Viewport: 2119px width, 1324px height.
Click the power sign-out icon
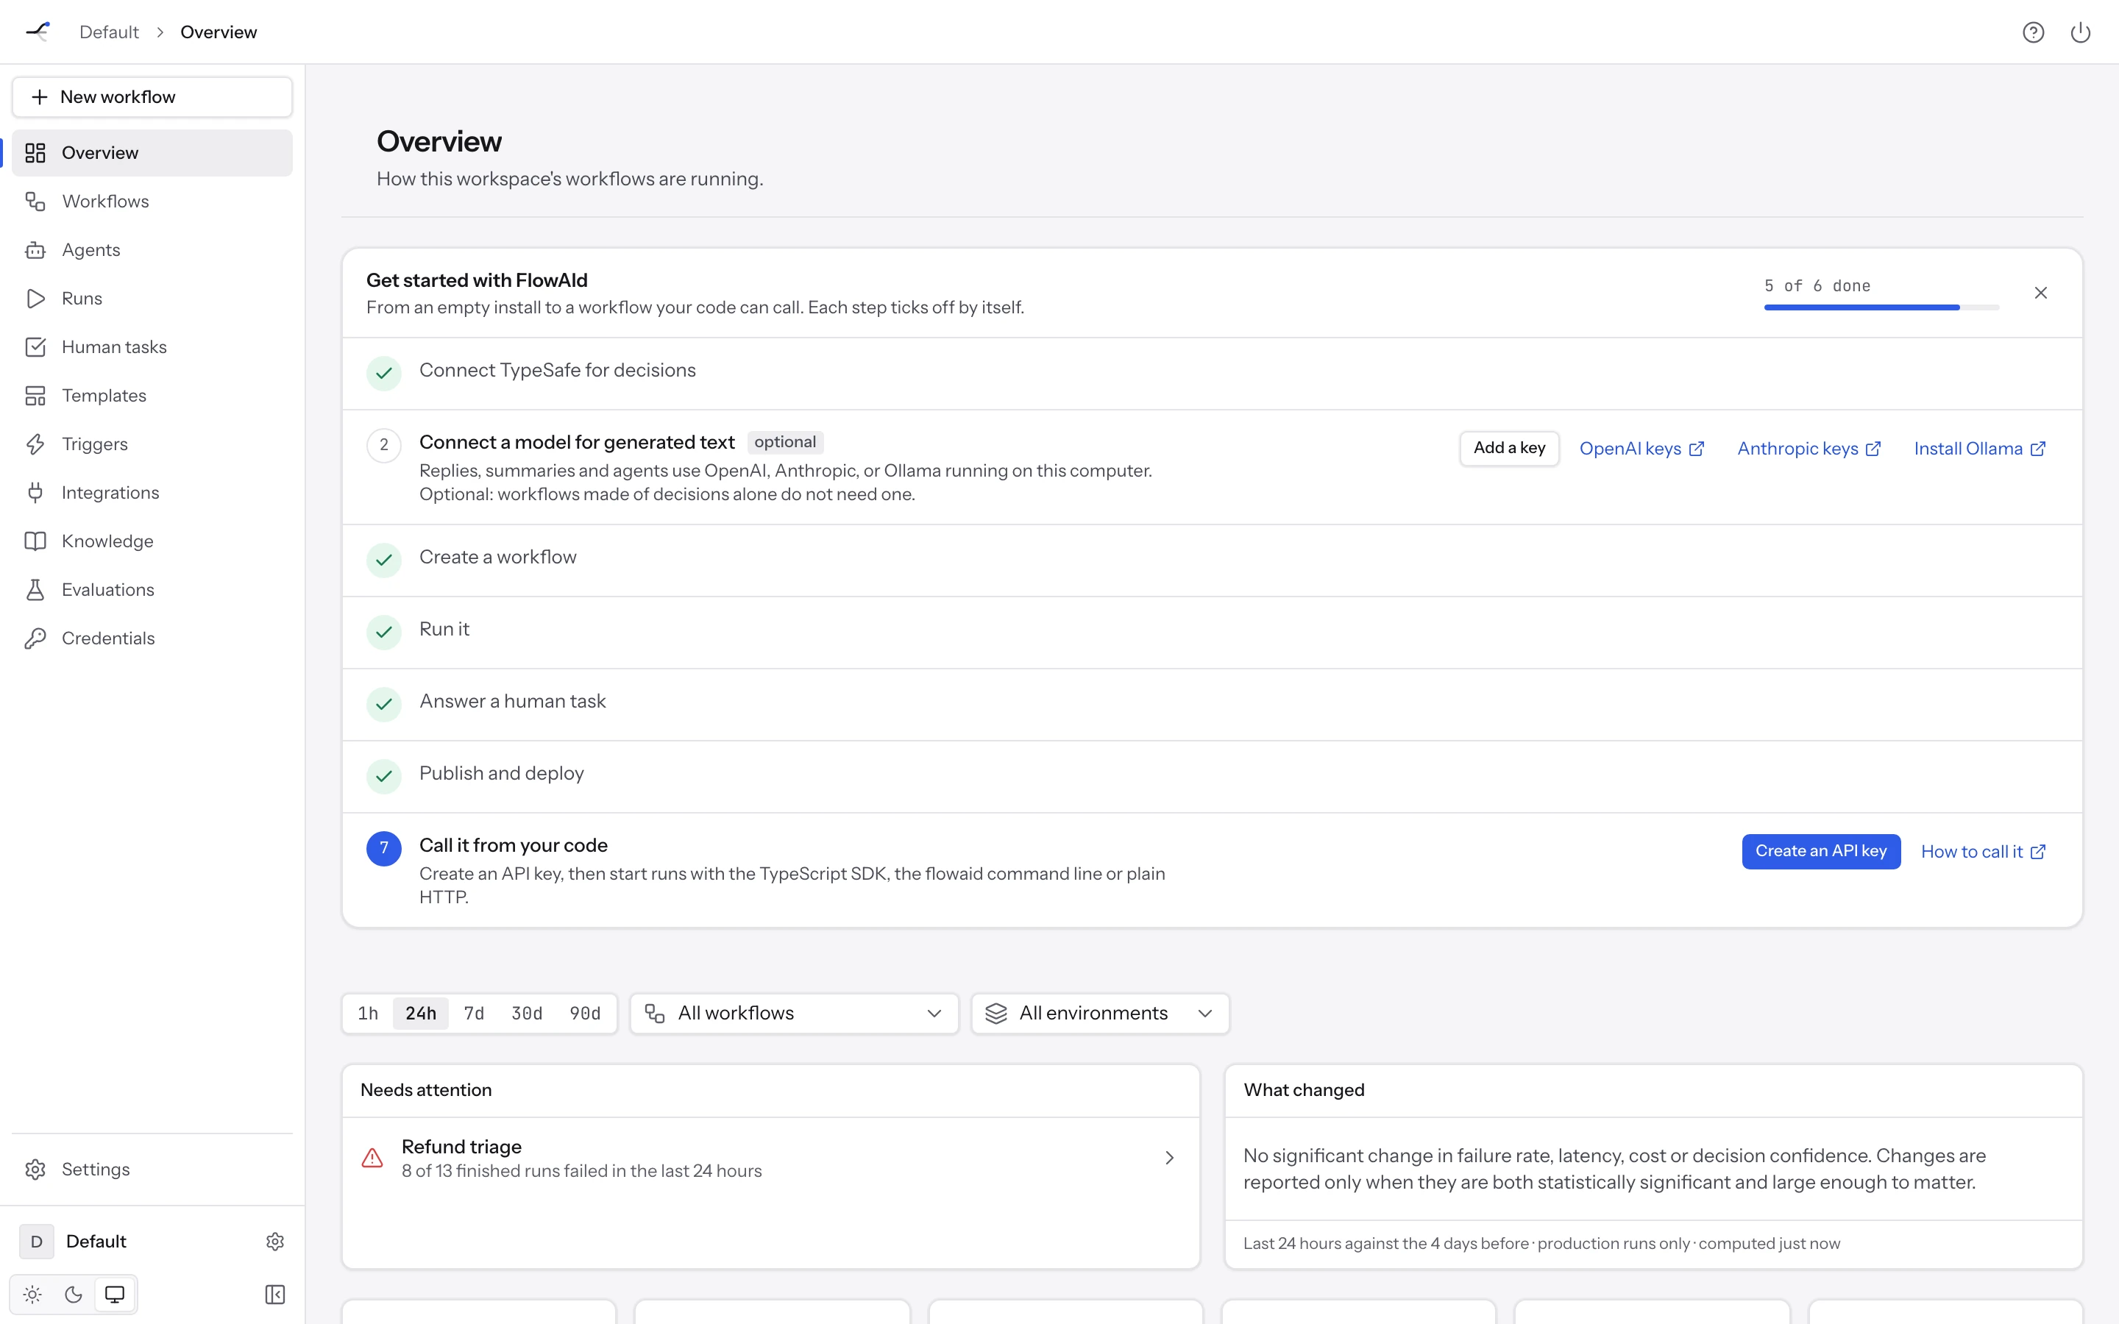[x=2081, y=32]
